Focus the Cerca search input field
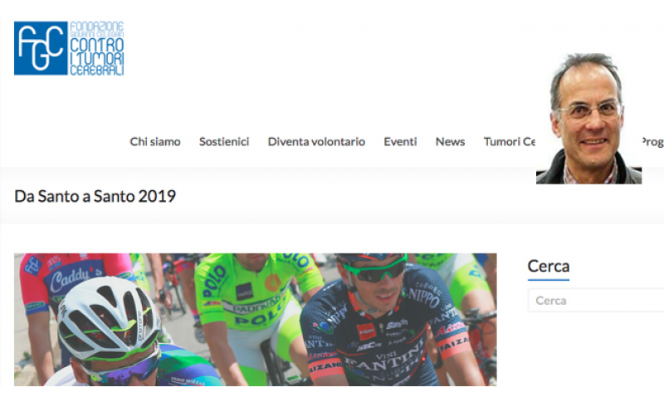The image size is (664, 402). click(596, 301)
